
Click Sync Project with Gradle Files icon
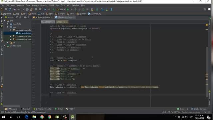pos(97,9)
